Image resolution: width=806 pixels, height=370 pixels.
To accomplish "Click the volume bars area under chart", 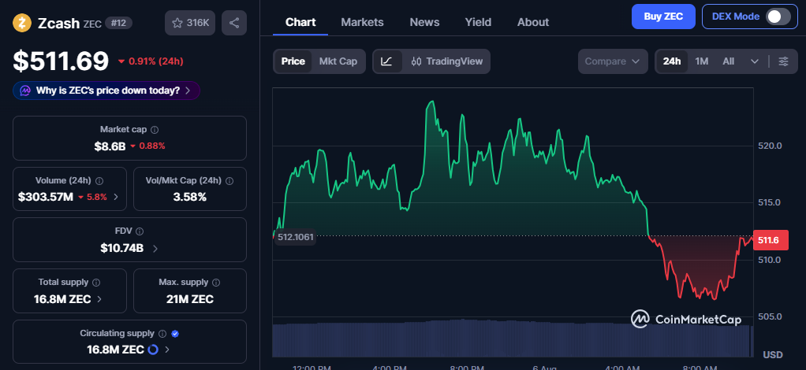I will pyautogui.click(x=513, y=339).
